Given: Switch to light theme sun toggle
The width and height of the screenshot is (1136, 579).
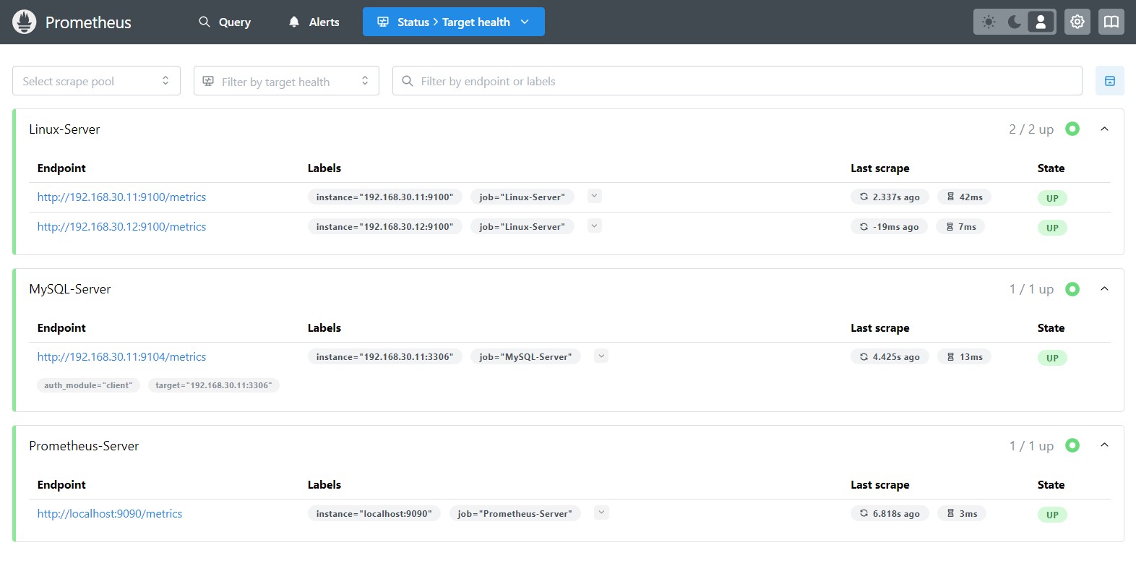Looking at the screenshot, I should [989, 22].
